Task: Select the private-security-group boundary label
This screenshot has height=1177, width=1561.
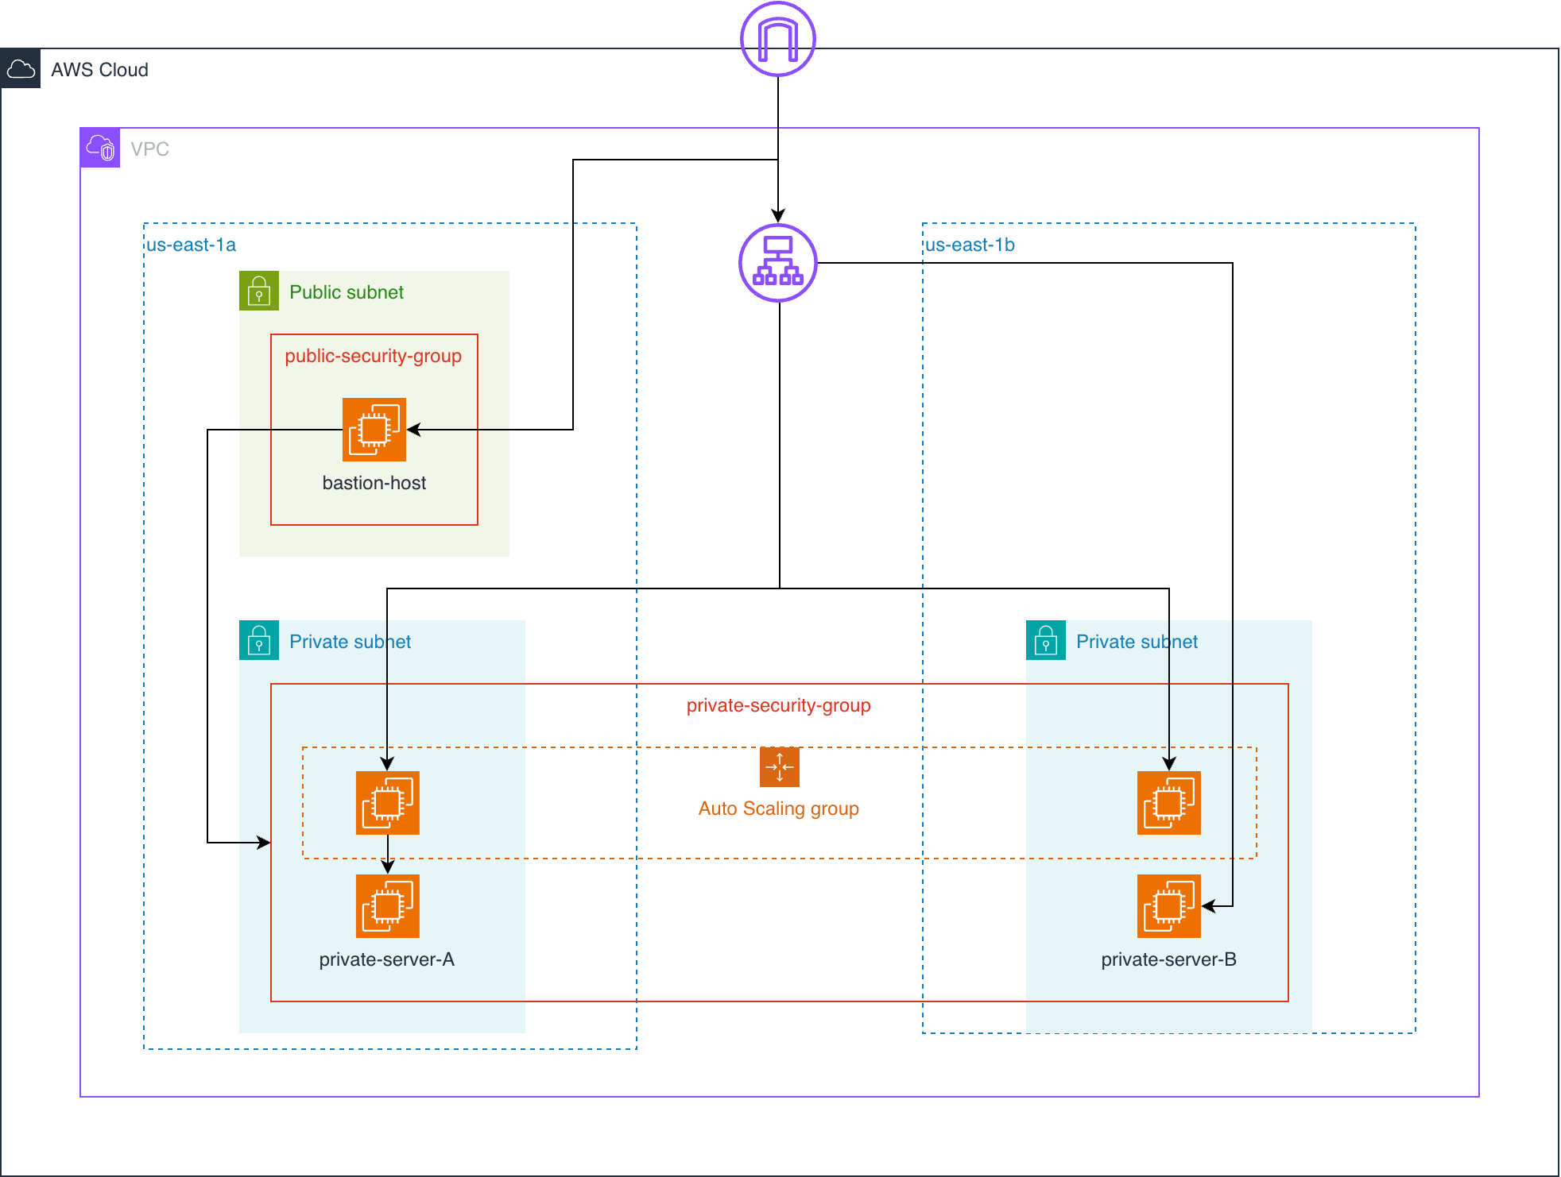Action: pyautogui.click(x=778, y=705)
